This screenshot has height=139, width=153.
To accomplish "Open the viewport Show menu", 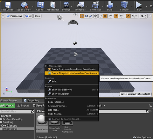I will (x=37, y=16).
